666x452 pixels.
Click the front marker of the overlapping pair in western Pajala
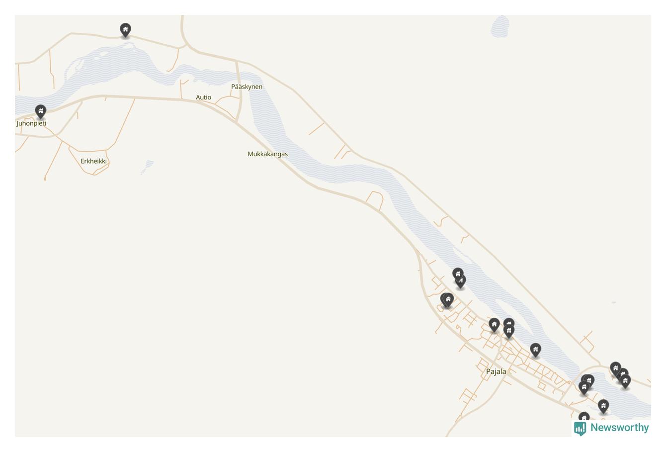(448, 299)
